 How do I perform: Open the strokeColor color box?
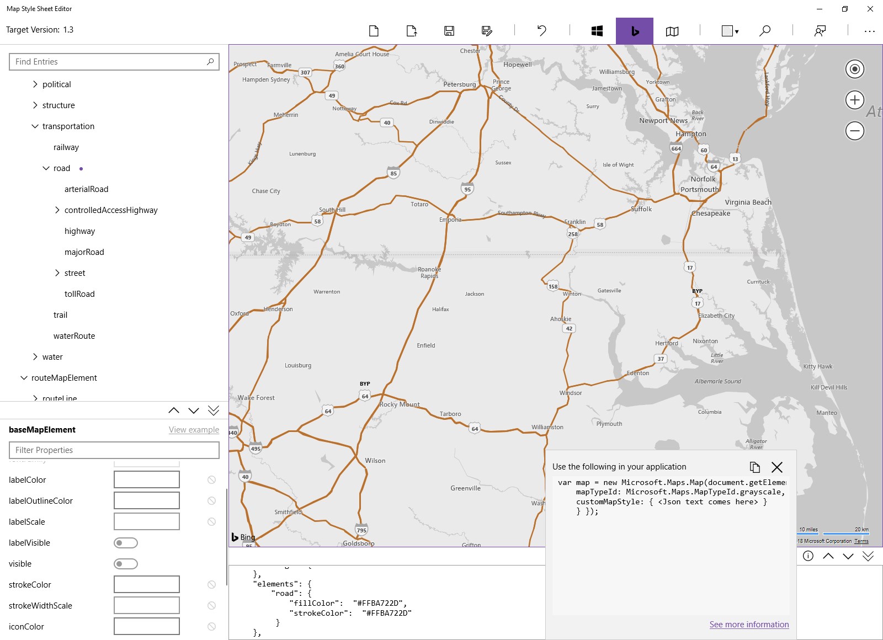tap(147, 585)
